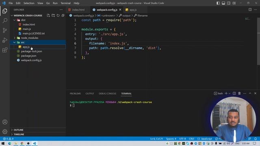
Task: Change UTF-8 encoding in status bar
Action: tap(182, 139)
